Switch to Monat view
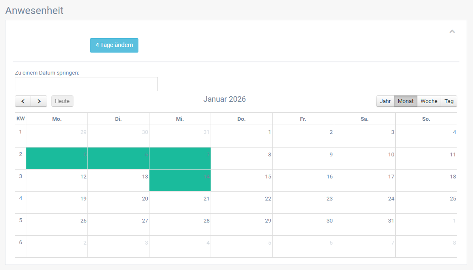 pyautogui.click(x=405, y=101)
